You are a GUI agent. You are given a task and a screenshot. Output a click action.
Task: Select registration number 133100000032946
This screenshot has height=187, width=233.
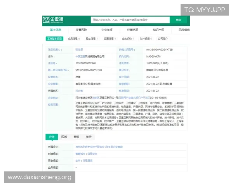(85, 63)
